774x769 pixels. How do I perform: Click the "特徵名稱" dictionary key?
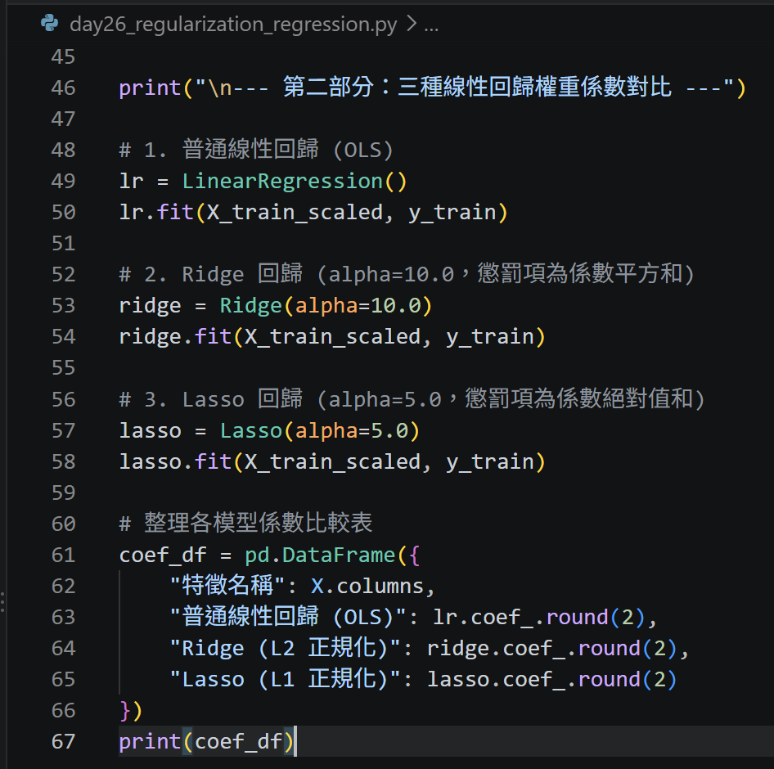227,586
